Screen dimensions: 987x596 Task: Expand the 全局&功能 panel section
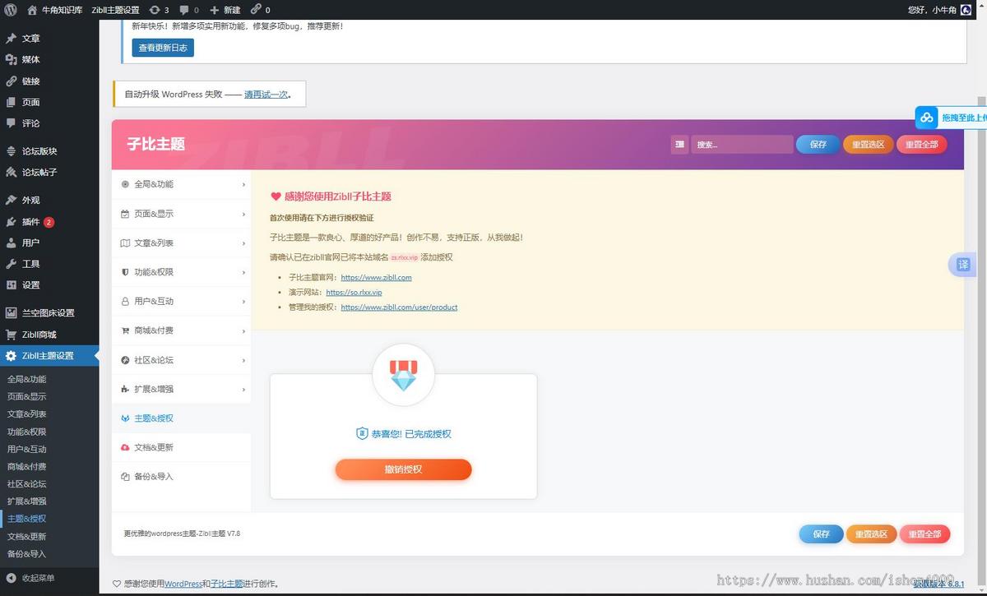(x=181, y=184)
